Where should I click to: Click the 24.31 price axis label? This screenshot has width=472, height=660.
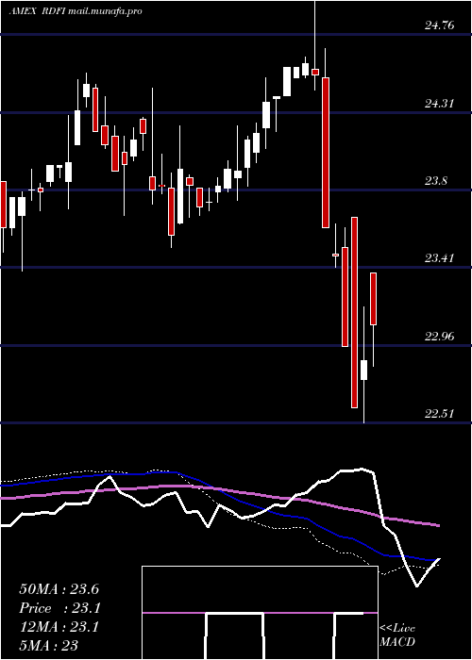click(440, 104)
